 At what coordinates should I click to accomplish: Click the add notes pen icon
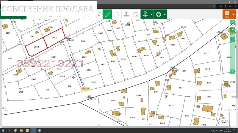click(x=226, y=7)
